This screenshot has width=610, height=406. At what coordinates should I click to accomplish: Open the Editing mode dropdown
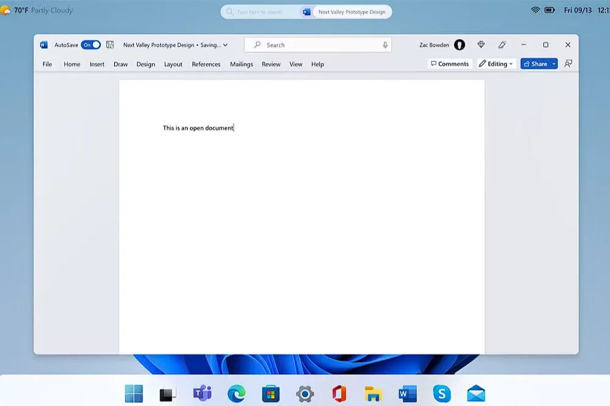496,64
